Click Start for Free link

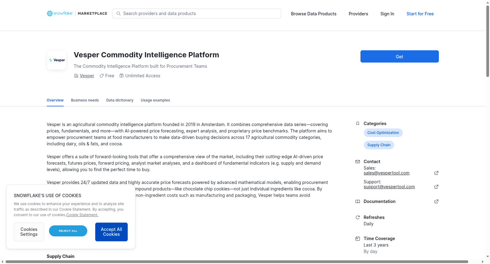420,14
